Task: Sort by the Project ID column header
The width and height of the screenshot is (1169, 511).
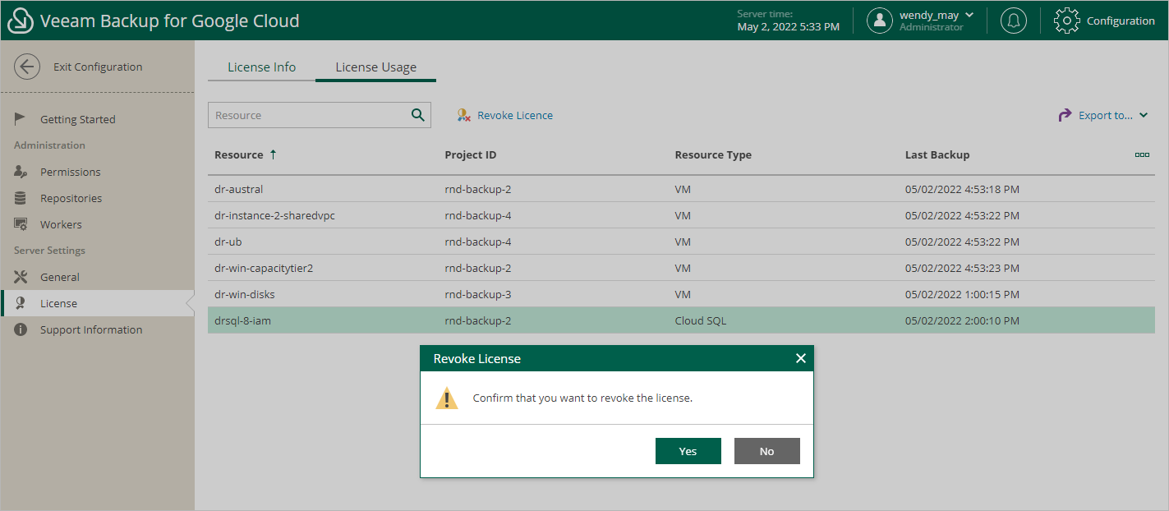Action: click(x=471, y=154)
